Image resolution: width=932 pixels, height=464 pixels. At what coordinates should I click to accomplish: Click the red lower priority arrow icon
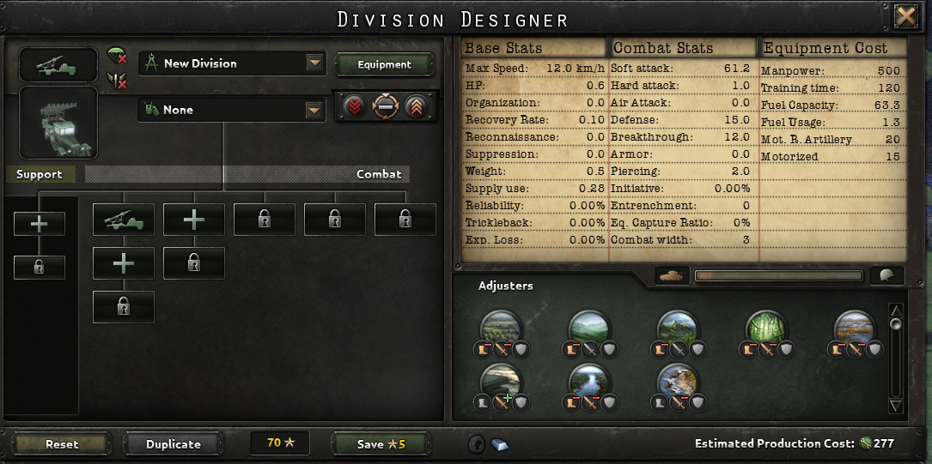point(354,107)
